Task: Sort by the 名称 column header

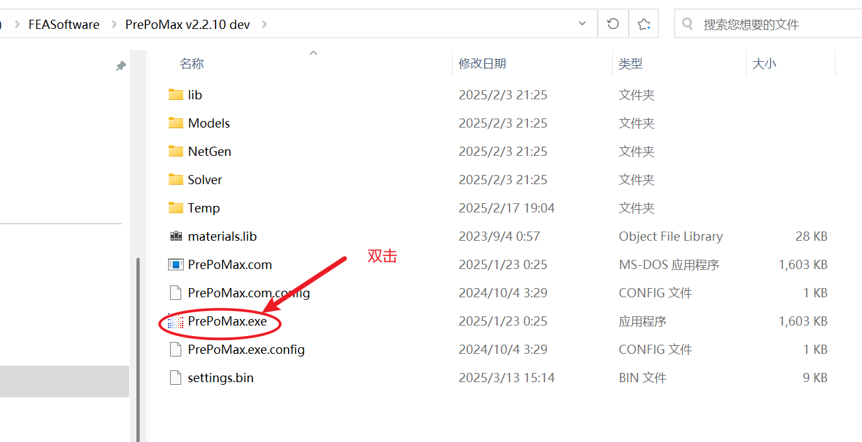Action: [192, 64]
